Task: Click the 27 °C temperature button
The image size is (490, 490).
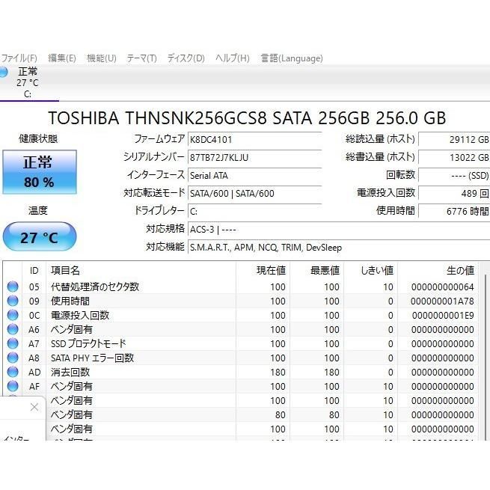Action: 40,237
